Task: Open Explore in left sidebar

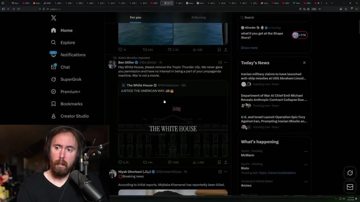Action: coord(63,43)
